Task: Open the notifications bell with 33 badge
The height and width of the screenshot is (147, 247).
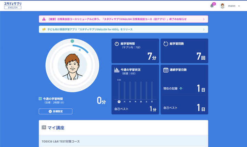Action: (212, 6)
